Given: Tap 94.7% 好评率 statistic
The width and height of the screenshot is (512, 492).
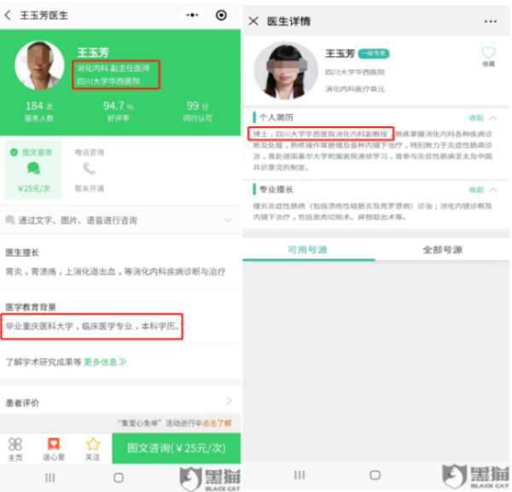Looking at the screenshot, I should (119, 111).
